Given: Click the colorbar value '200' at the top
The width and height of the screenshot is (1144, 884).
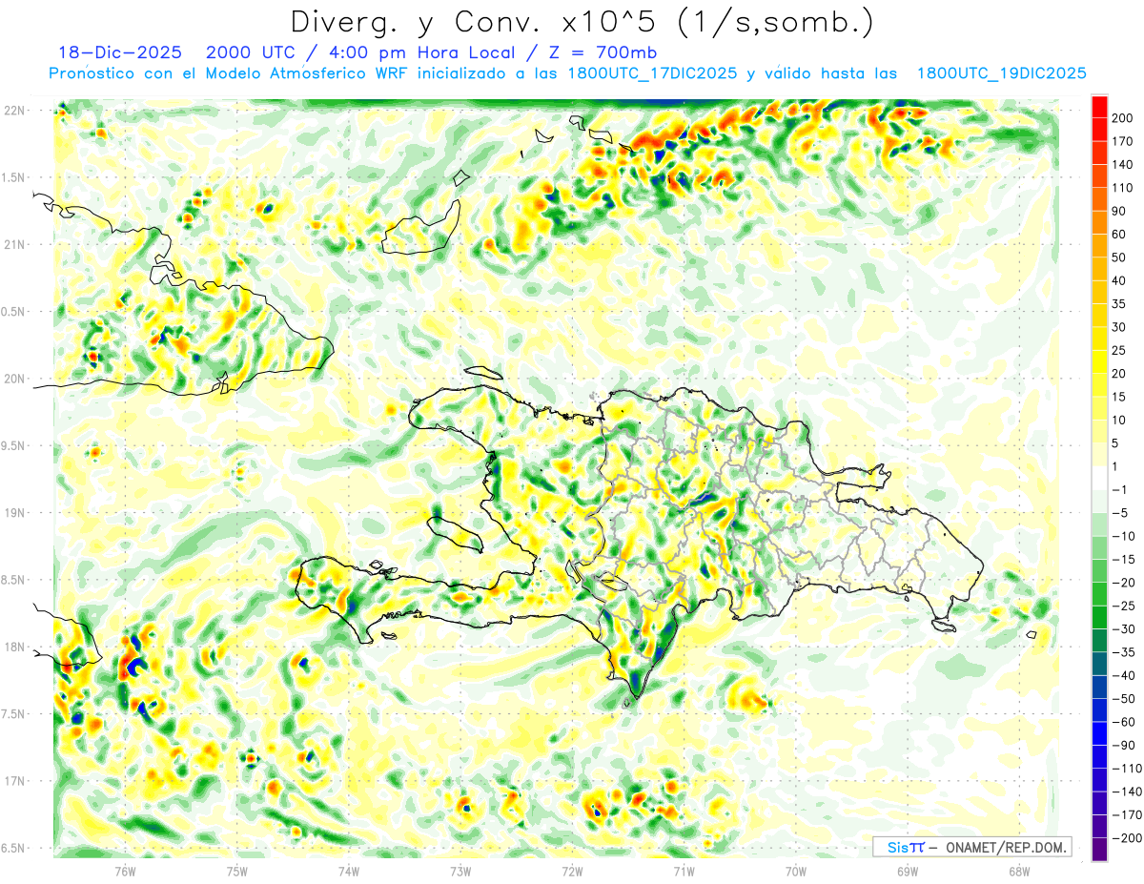Looking at the screenshot, I should (1124, 117).
